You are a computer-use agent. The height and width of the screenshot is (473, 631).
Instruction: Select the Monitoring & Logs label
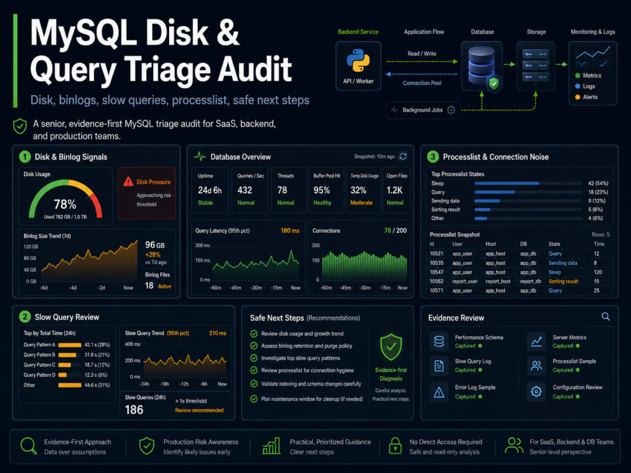point(593,32)
